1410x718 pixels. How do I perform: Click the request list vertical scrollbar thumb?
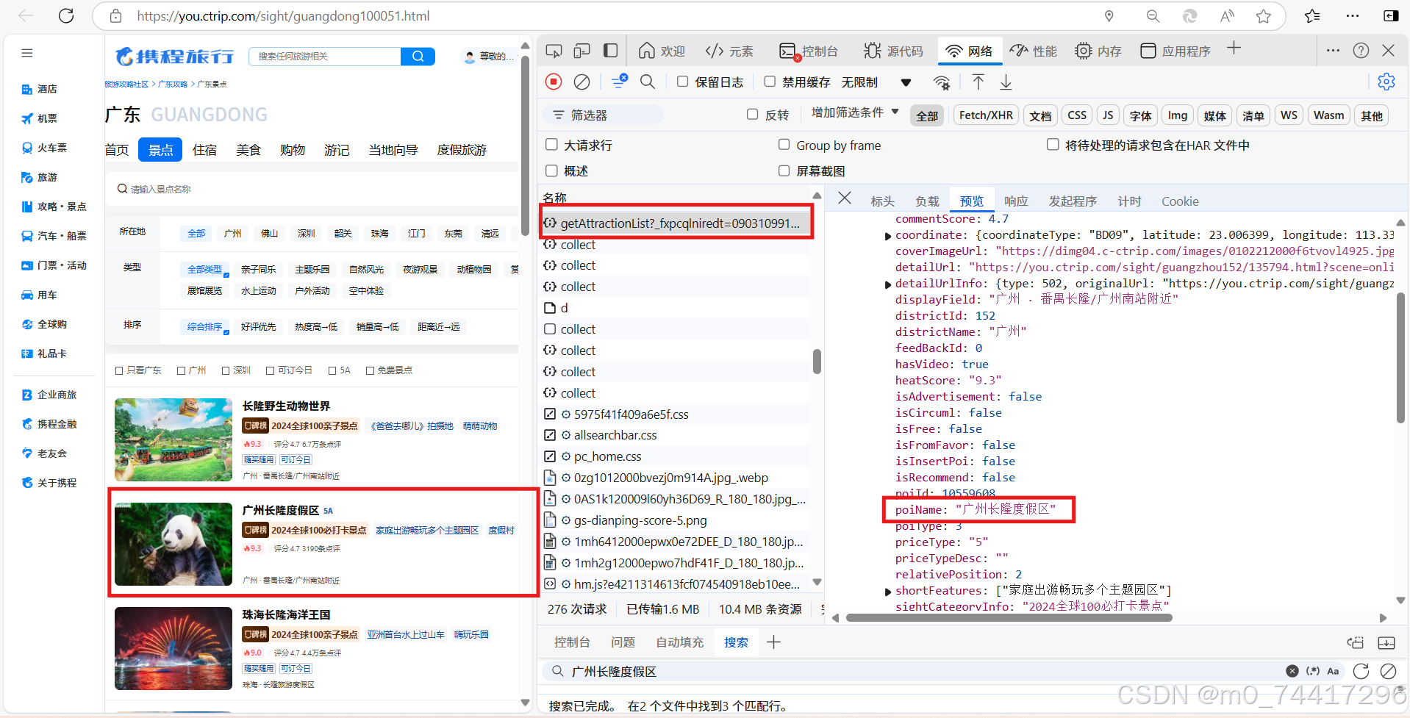tap(817, 362)
